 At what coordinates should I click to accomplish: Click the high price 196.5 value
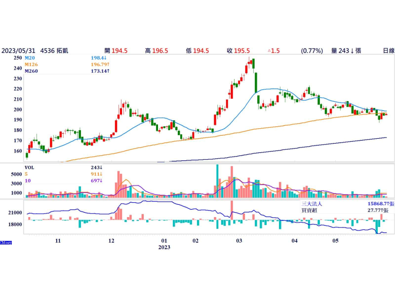click(x=160, y=51)
